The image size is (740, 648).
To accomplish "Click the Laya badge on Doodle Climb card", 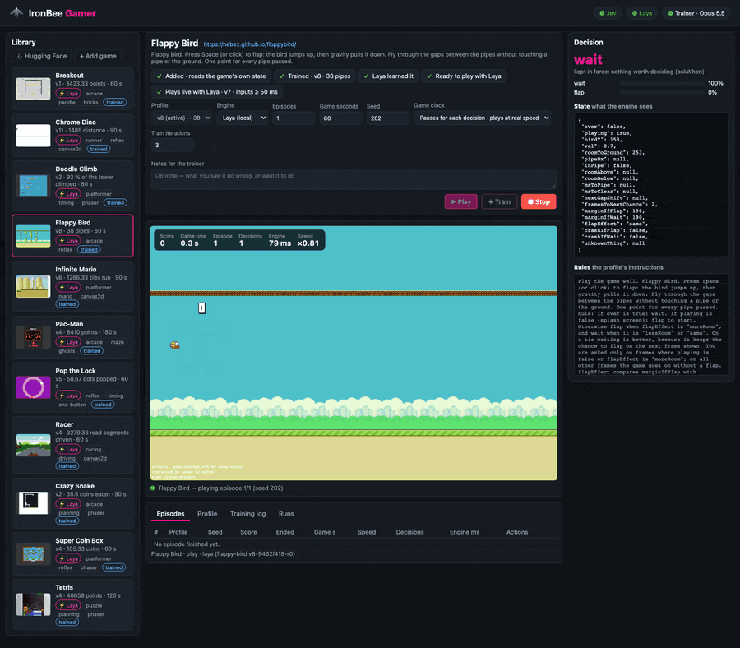I will point(68,194).
